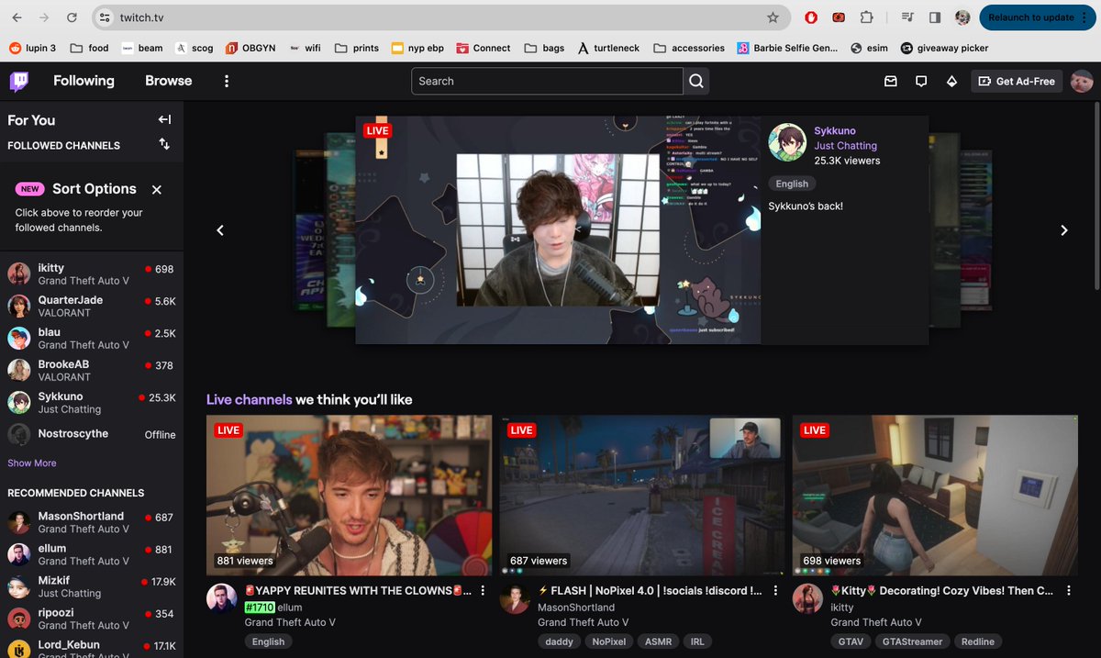This screenshot has width=1101, height=658.
Task: Click Sykkuno name link in featured panel
Action: [835, 131]
